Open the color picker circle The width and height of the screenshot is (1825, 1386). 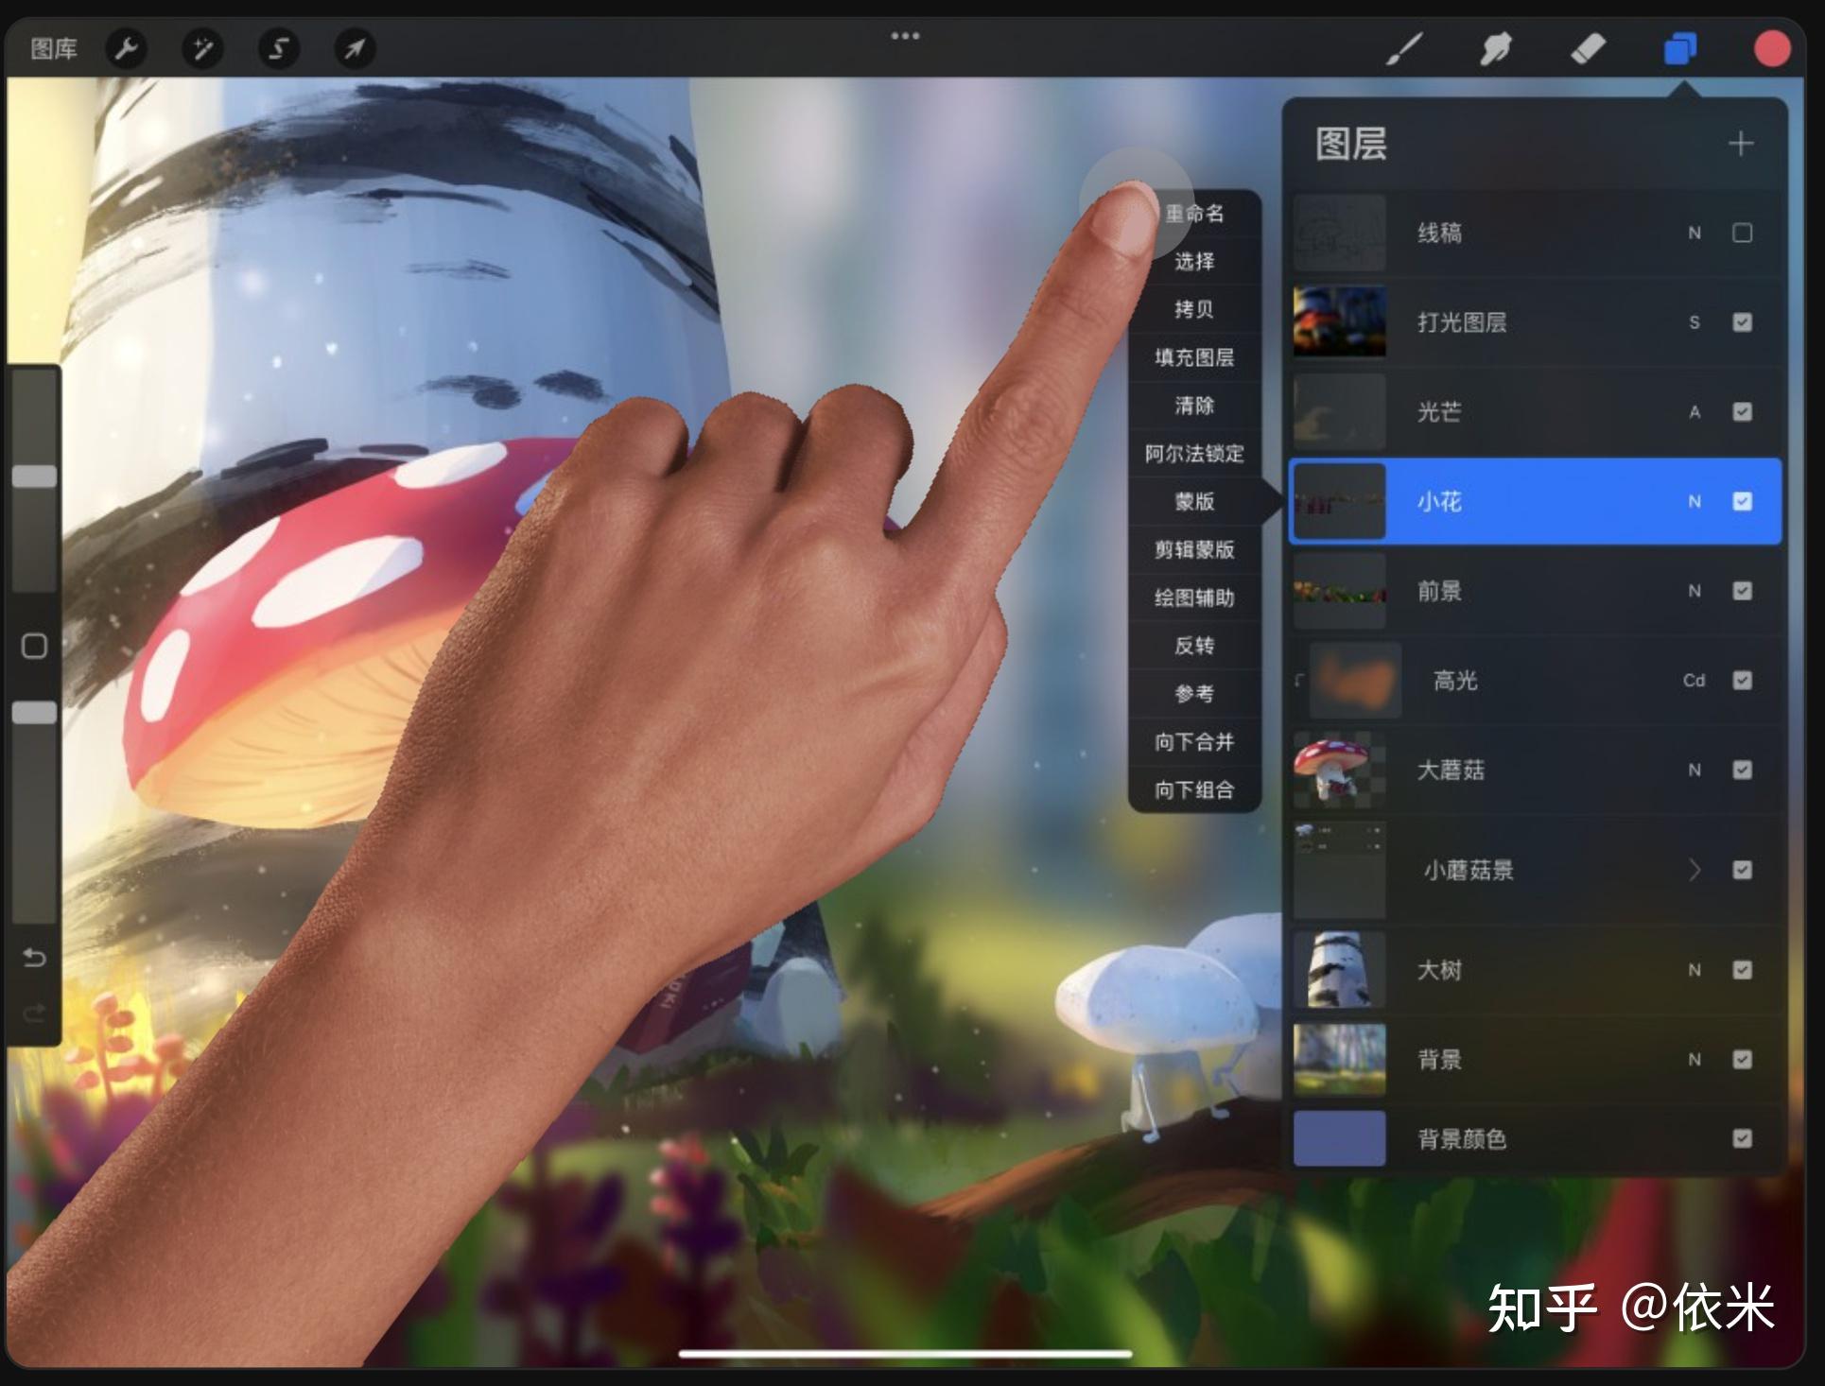(x=1771, y=49)
